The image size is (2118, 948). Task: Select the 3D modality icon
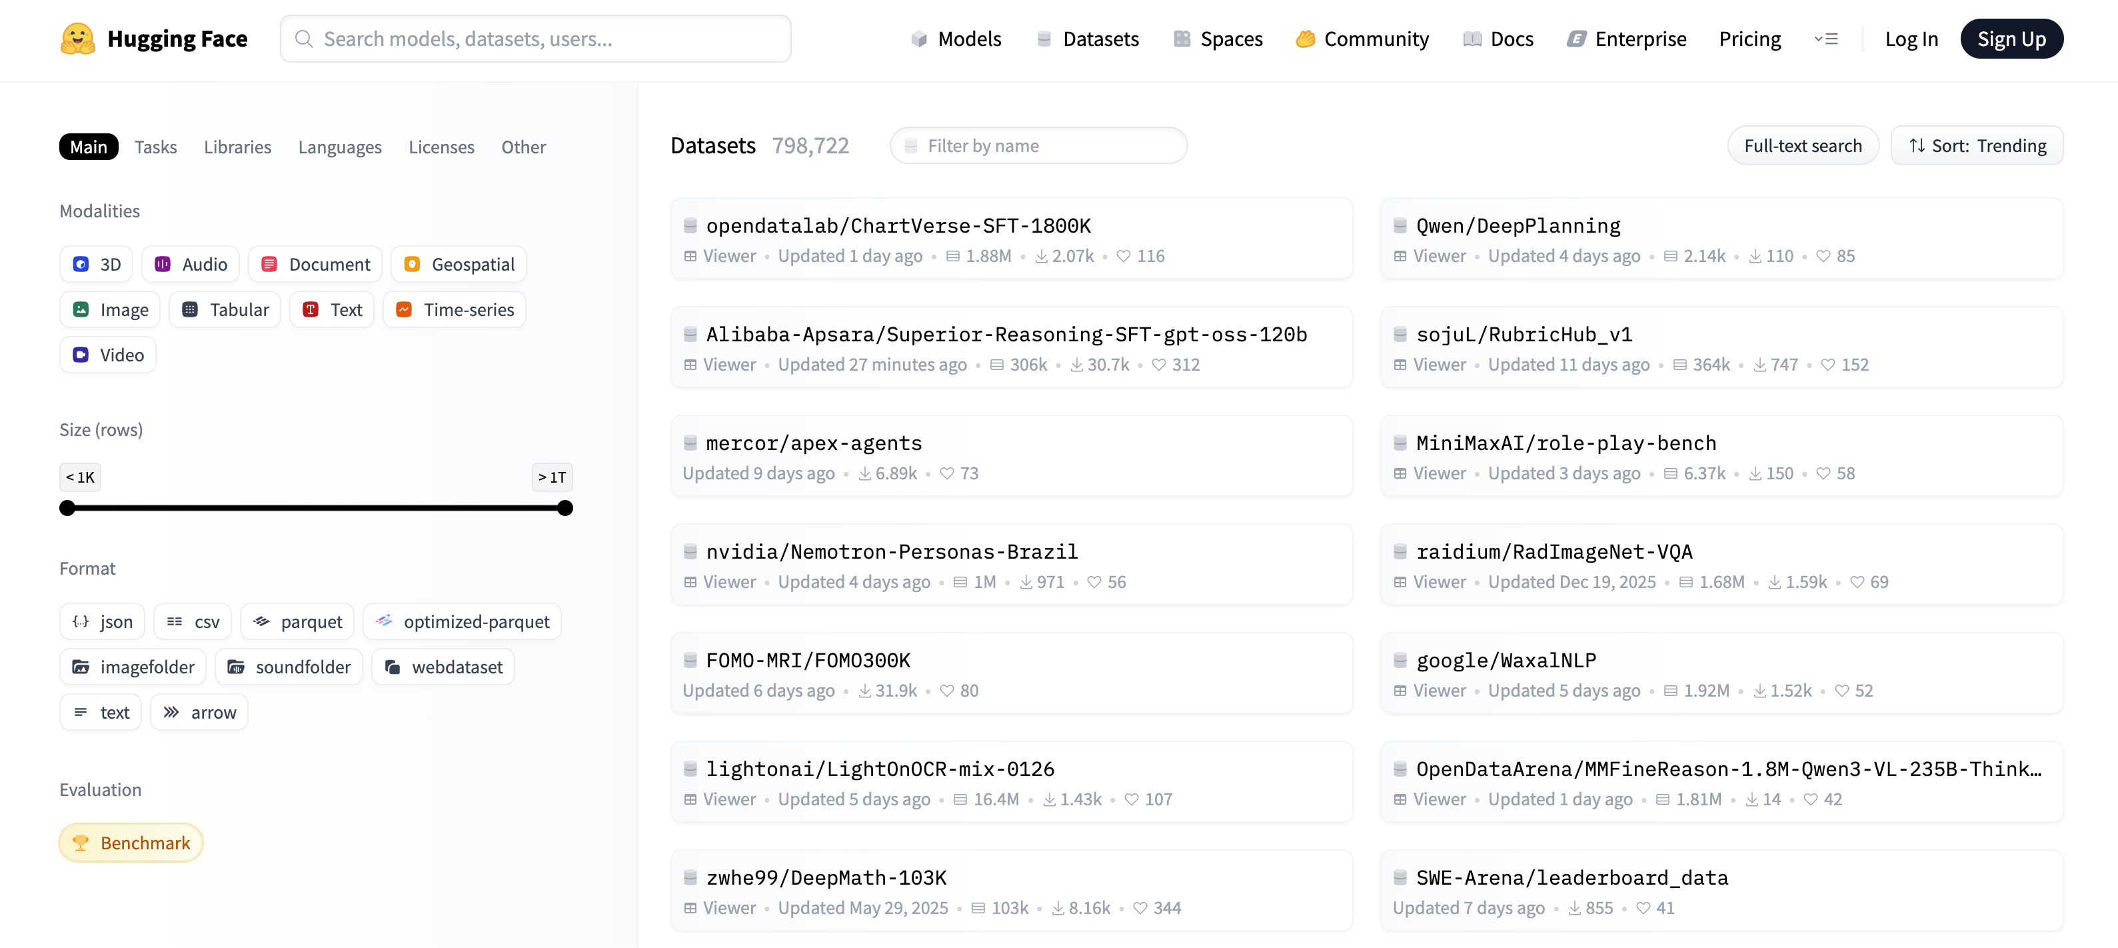[x=81, y=264]
